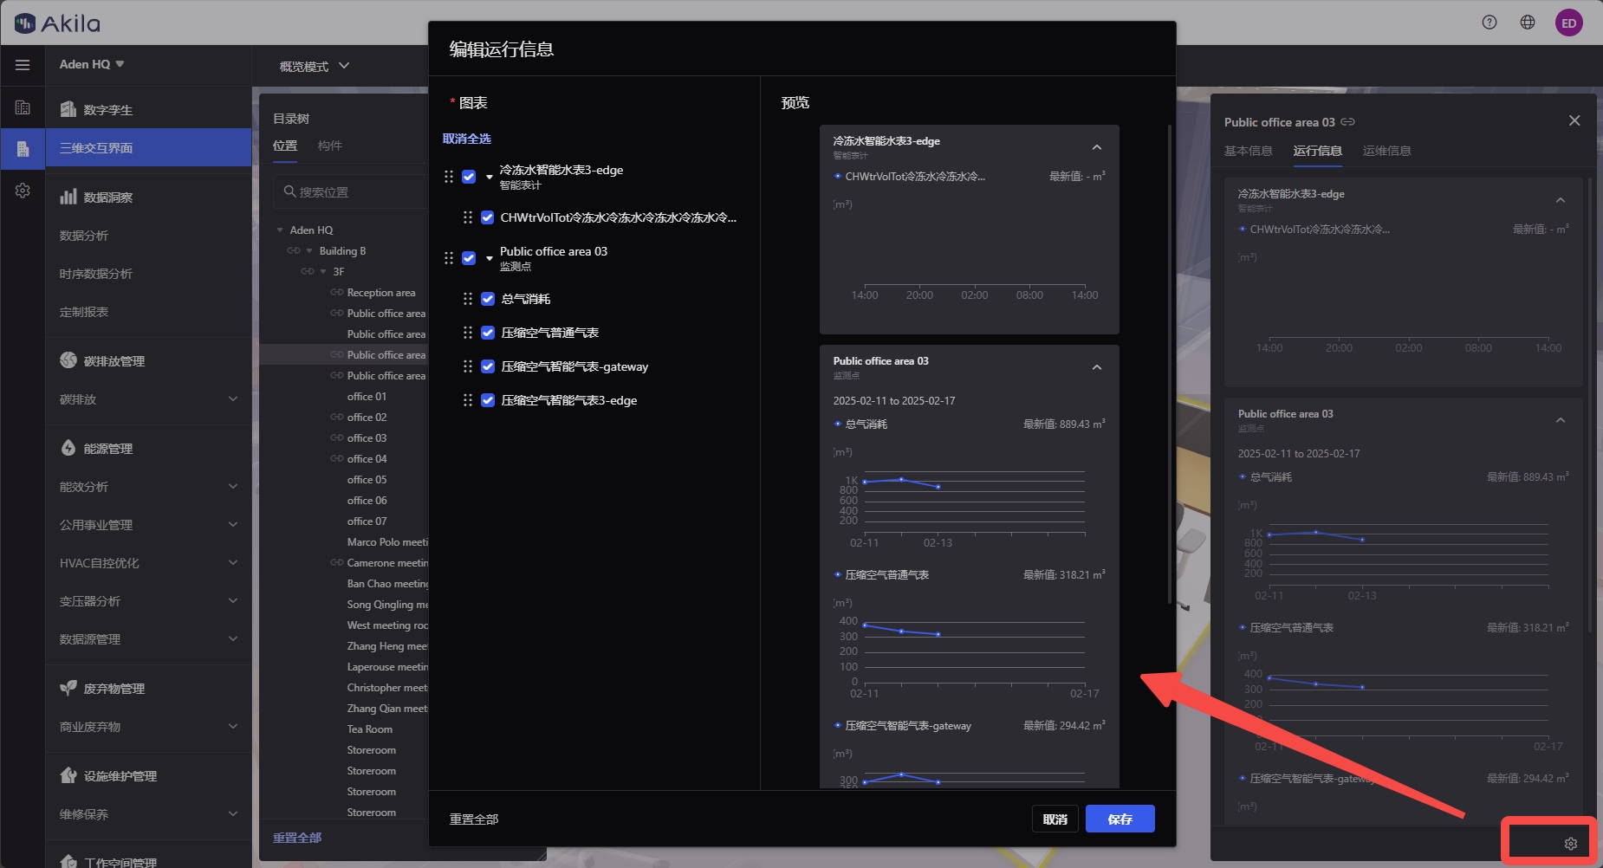Open the sidebar settings gear icon
1603x868 pixels.
(x=23, y=190)
